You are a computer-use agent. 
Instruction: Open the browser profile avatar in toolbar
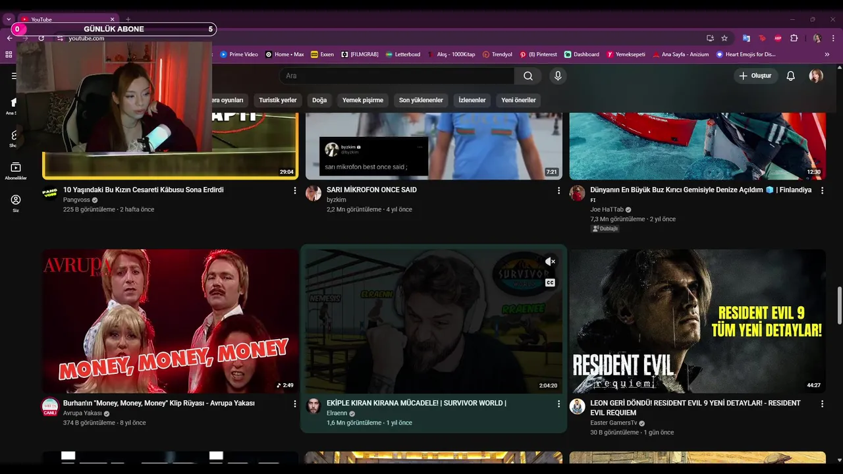[x=817, y=38]
